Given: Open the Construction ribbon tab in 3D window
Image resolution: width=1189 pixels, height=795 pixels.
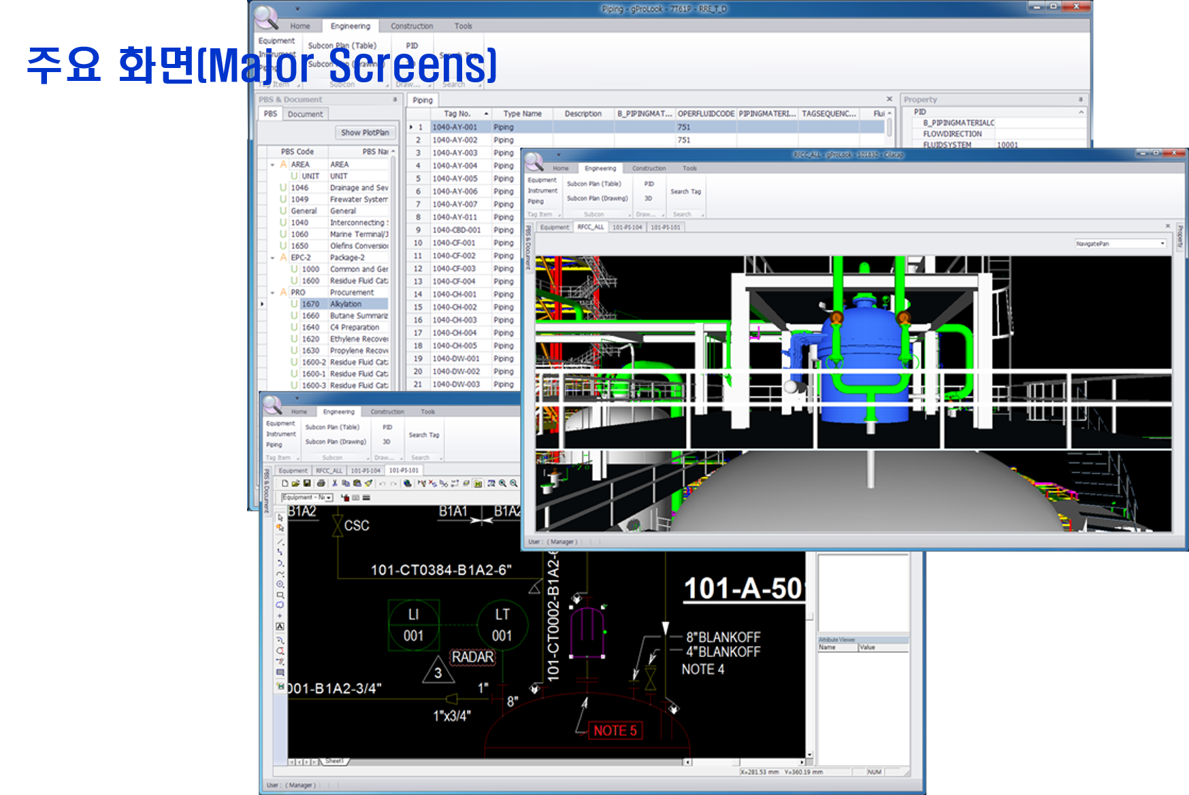Looking at the screenshot, I should (649, 169).
